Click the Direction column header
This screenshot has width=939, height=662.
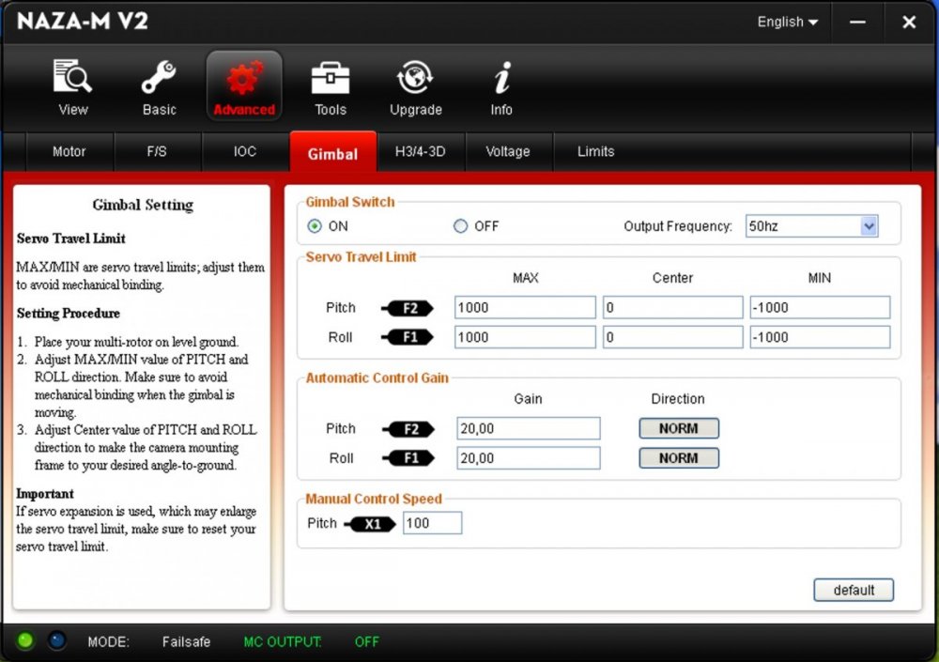click(x=678, y=399)
